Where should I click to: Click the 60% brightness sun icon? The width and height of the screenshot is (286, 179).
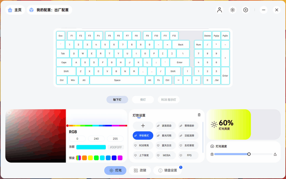[214, 125]
